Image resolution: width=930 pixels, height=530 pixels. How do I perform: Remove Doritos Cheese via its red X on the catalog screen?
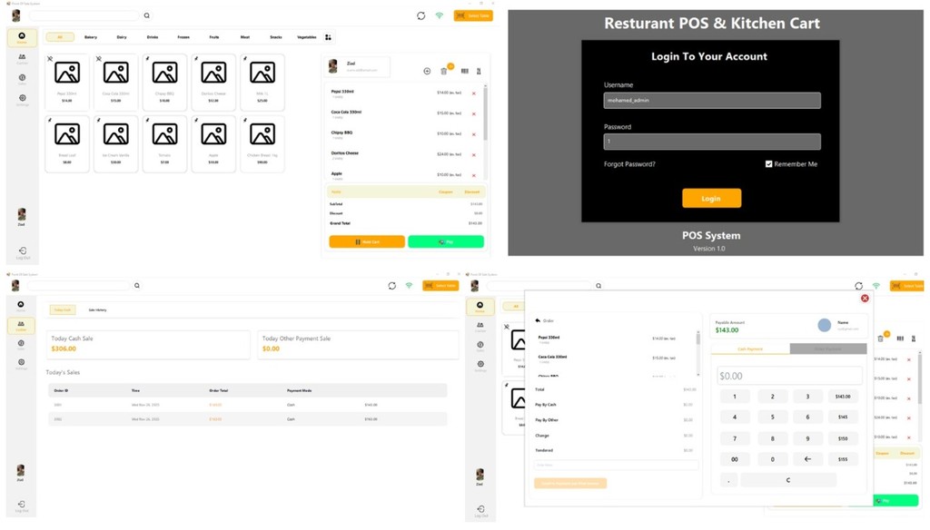tap(474, 155)
